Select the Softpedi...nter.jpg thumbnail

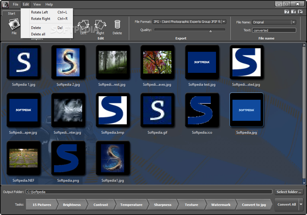pos(68,110)
